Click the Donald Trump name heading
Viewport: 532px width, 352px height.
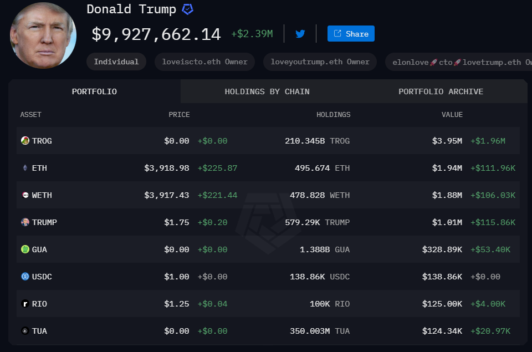click(x=131, y=9)
